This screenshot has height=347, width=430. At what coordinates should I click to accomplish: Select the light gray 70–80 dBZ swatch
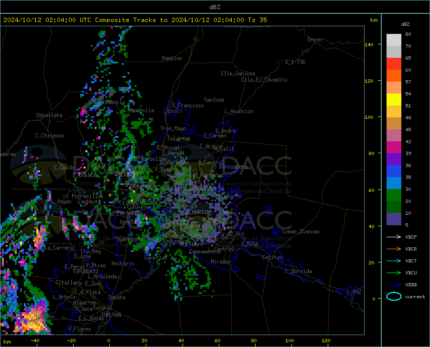click(394, 40)
